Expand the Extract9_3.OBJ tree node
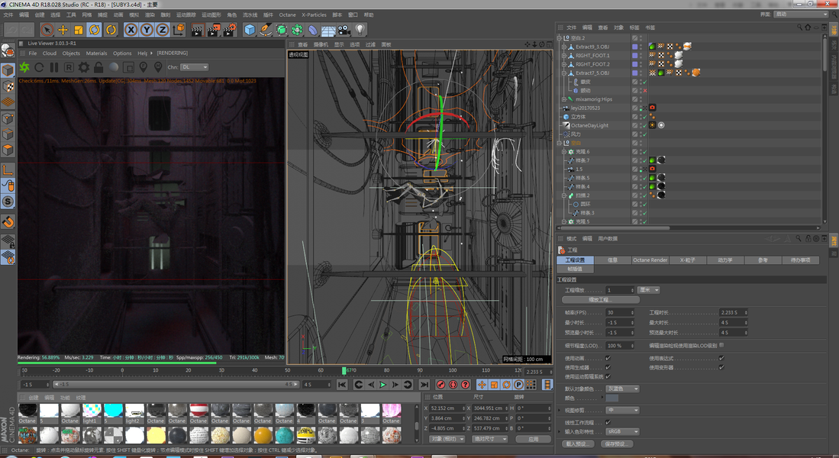The height and width of the screenshot is (458, 839). (x=563, y=47)
